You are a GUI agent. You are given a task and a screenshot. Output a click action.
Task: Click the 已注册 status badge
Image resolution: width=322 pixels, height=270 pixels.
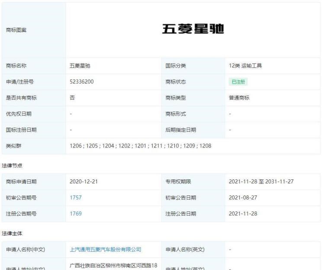[238, 82]
